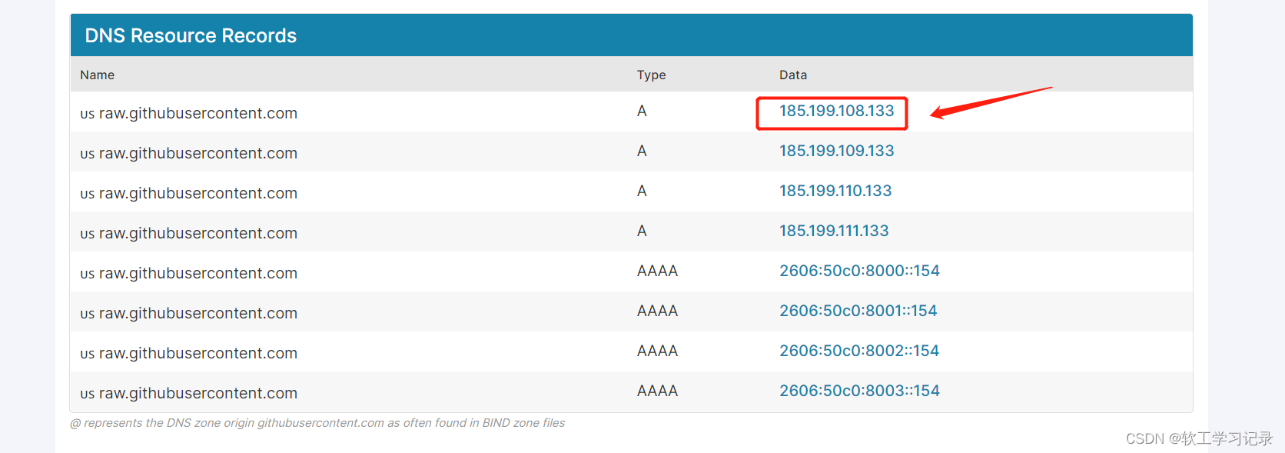Click the A type of the 185.199.111.133 row
This screenshot has width=1285, height=453.
(642, 231)
